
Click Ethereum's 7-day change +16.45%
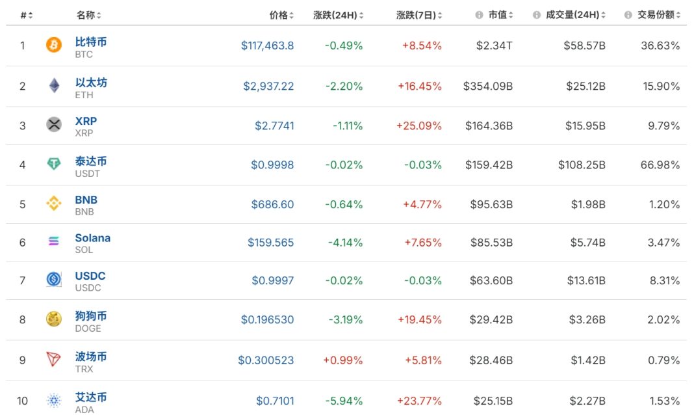coord(420,86)
